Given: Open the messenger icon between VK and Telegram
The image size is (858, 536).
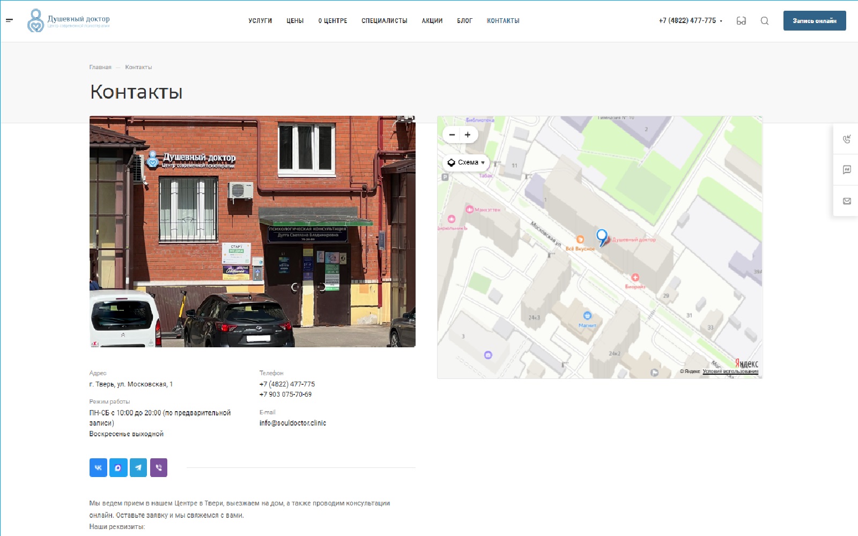Looking at the screenshot, I should click(119, 467).
